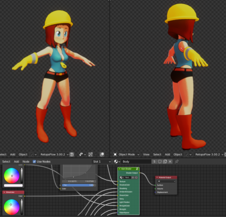Click the ShadowColor input label

pyautogui.click(x=125, y=185)
